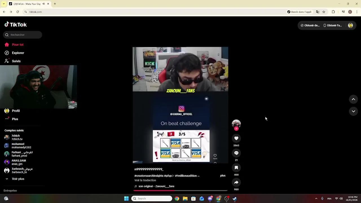
Task: Open followed account farhani_prod
Action: tap(18, 154)
